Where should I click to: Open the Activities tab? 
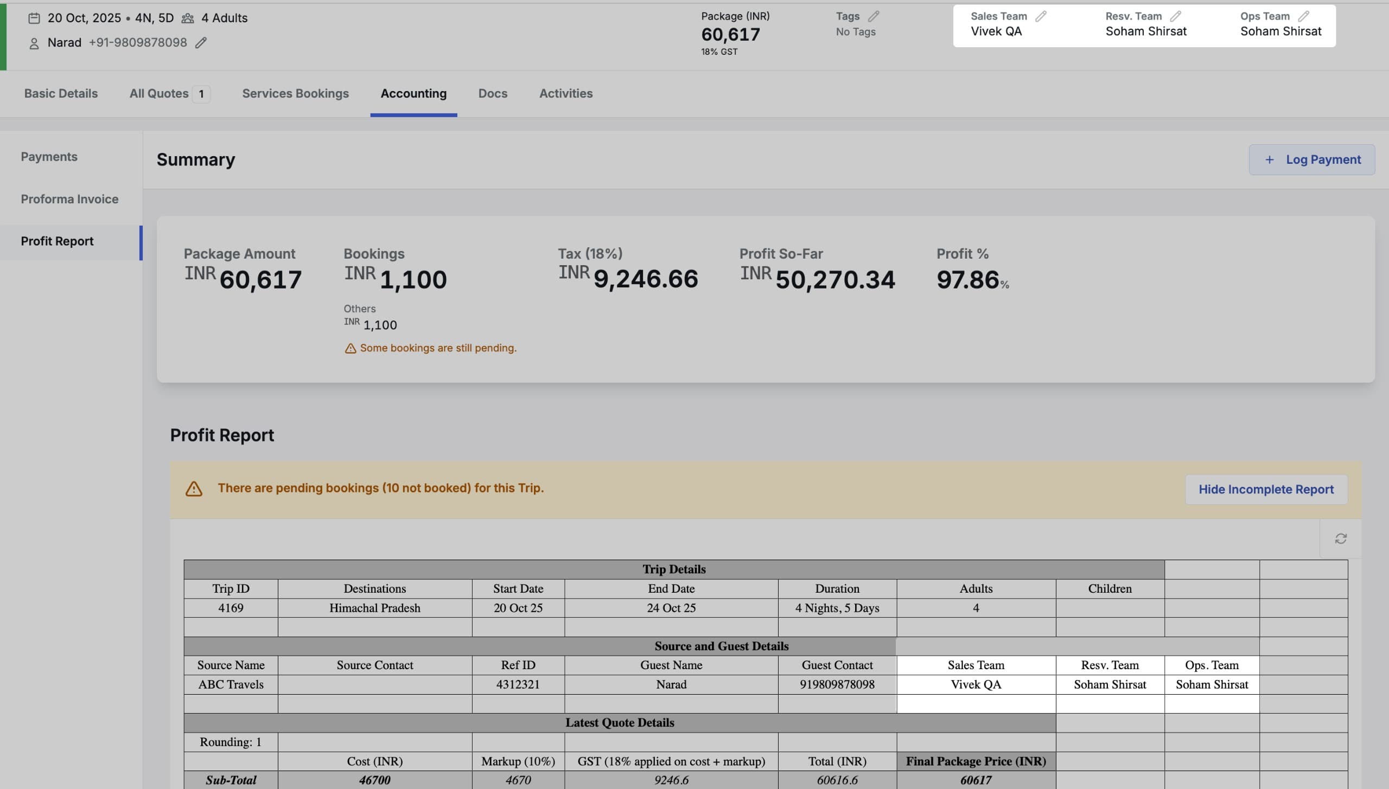(565, 93)
